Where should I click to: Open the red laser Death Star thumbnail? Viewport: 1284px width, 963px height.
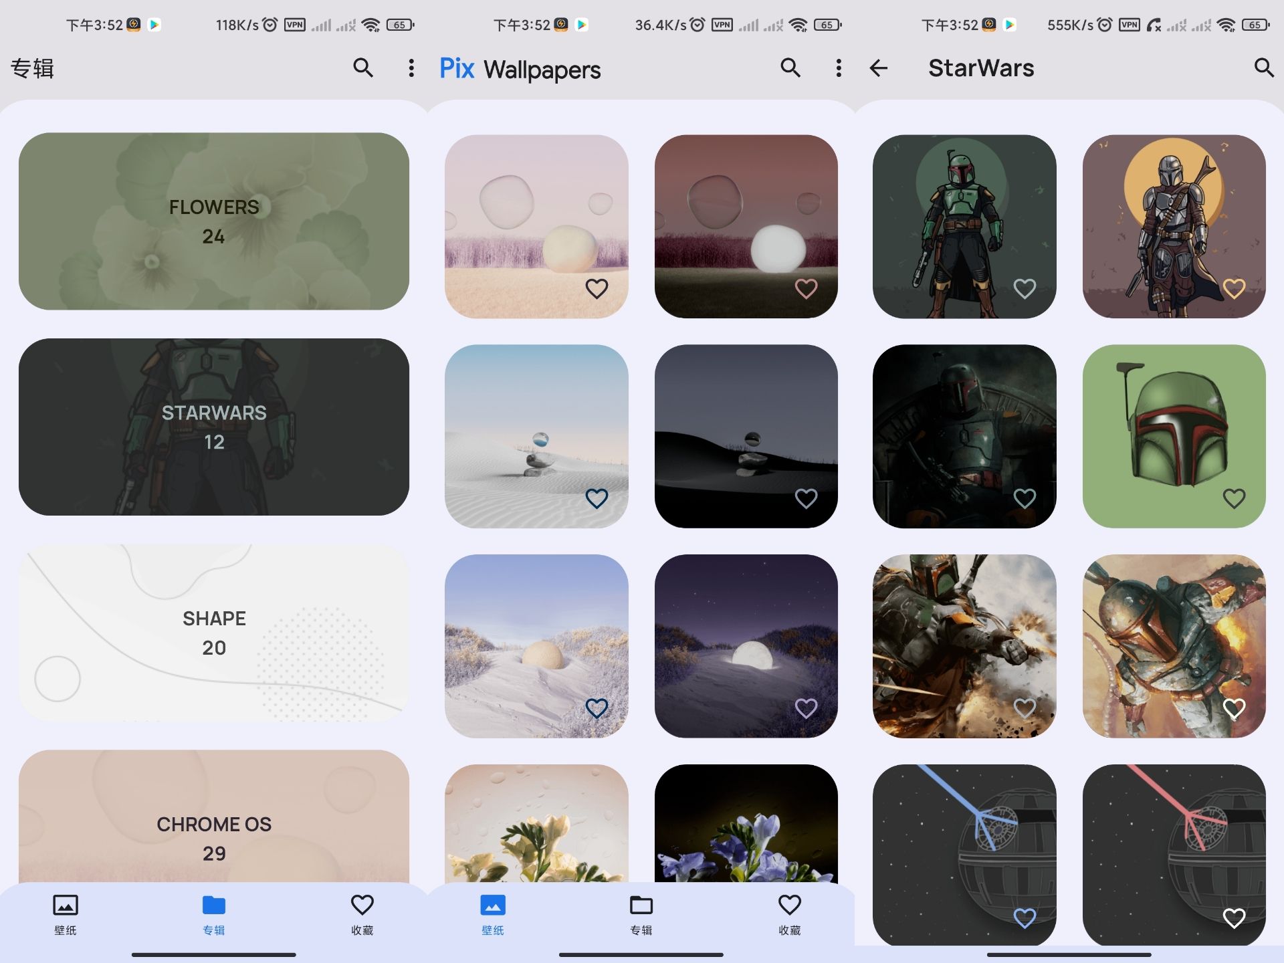click(x=1174, y=855)
